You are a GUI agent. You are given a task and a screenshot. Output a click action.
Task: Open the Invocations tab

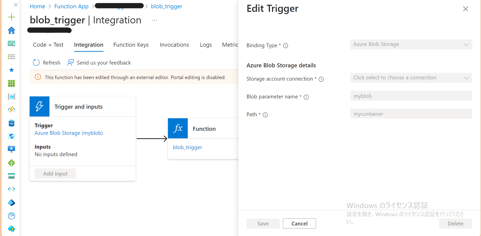[x=174, y=45]
